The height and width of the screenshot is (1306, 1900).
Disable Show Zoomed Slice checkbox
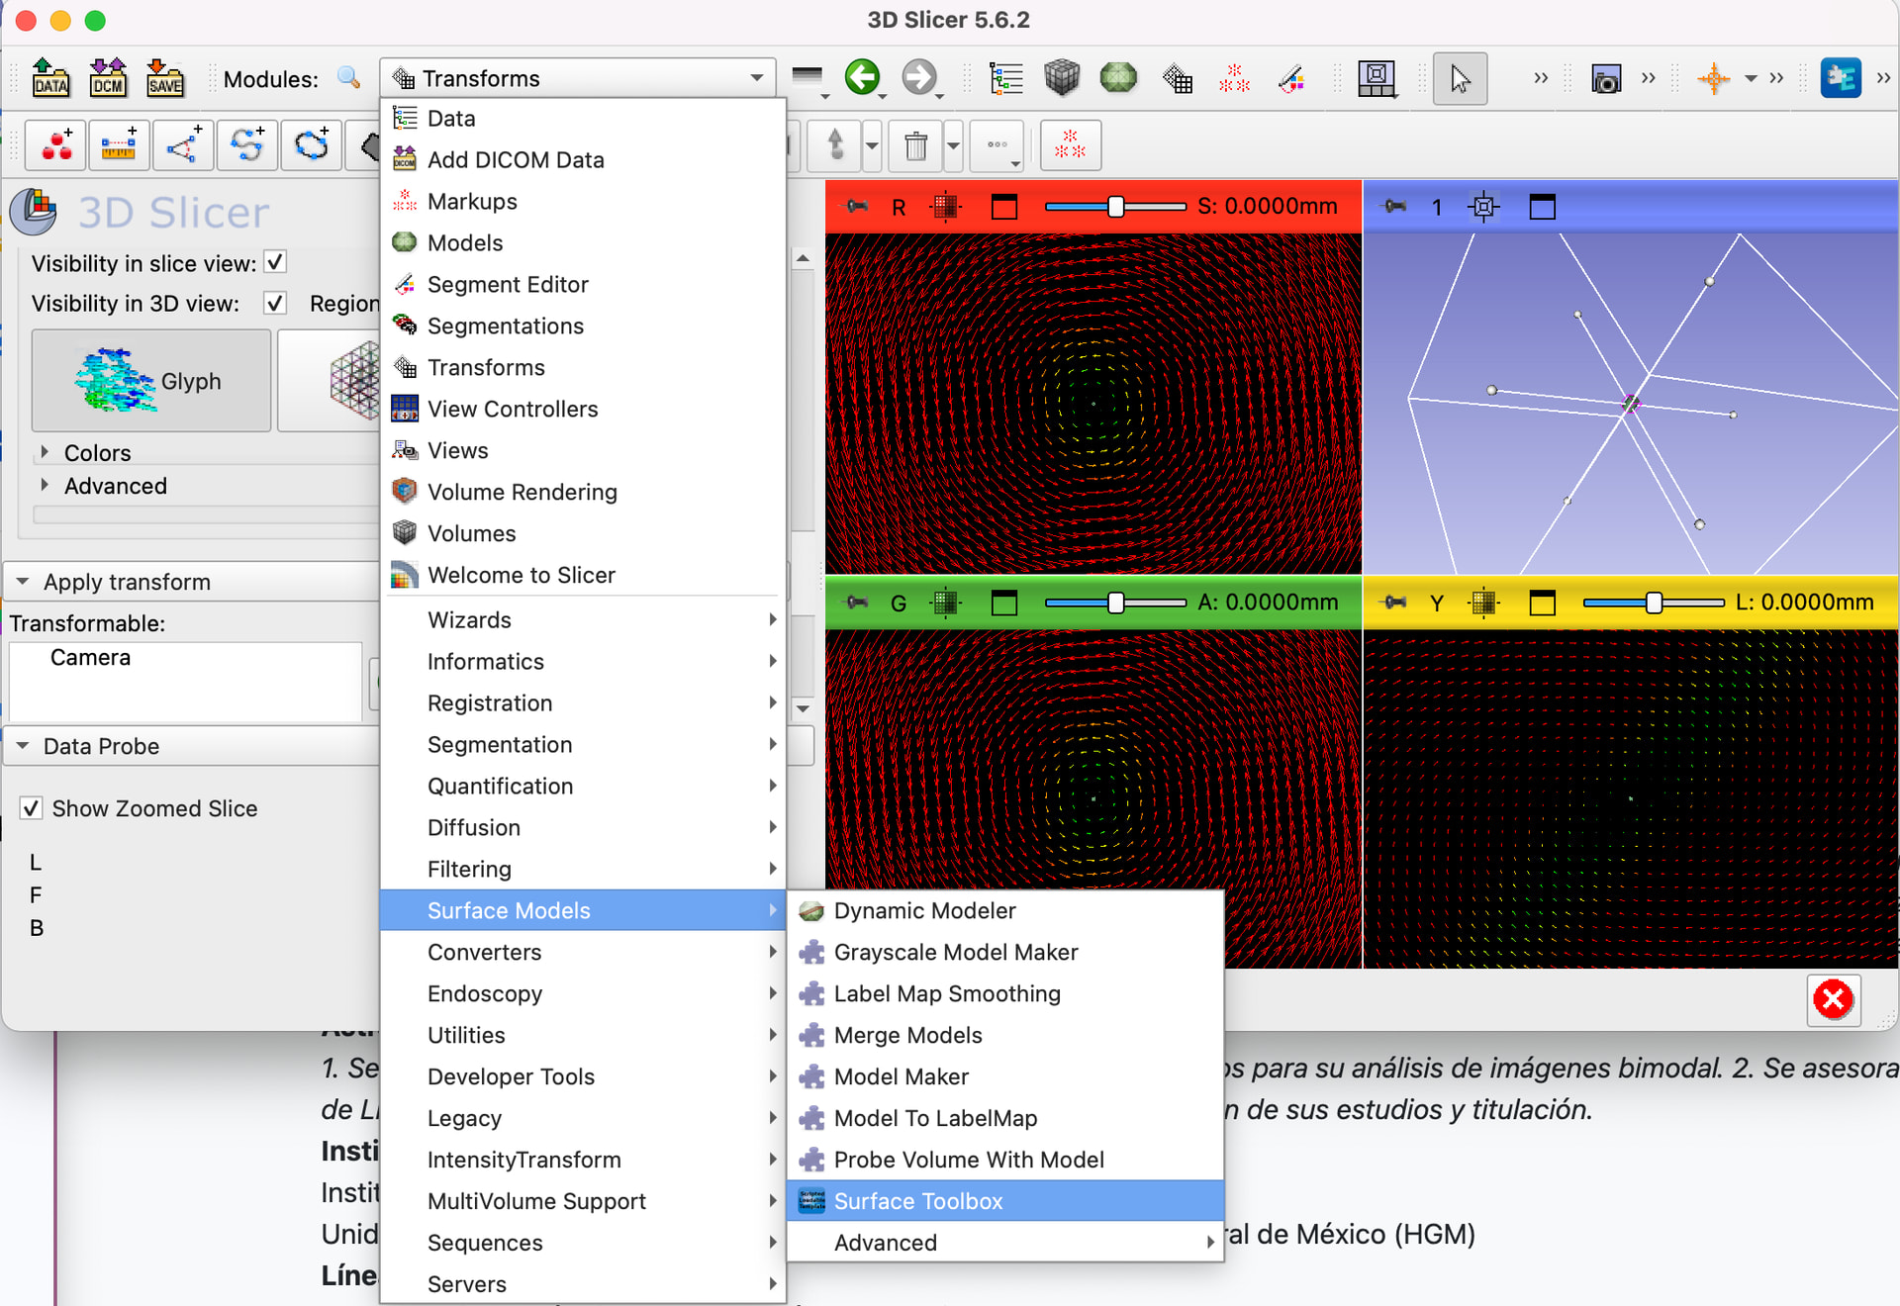tap(32, 808)
